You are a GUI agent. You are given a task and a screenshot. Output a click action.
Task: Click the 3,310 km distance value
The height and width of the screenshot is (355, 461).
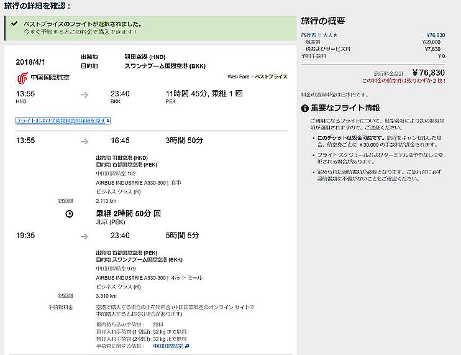click(x=106, y=296)
